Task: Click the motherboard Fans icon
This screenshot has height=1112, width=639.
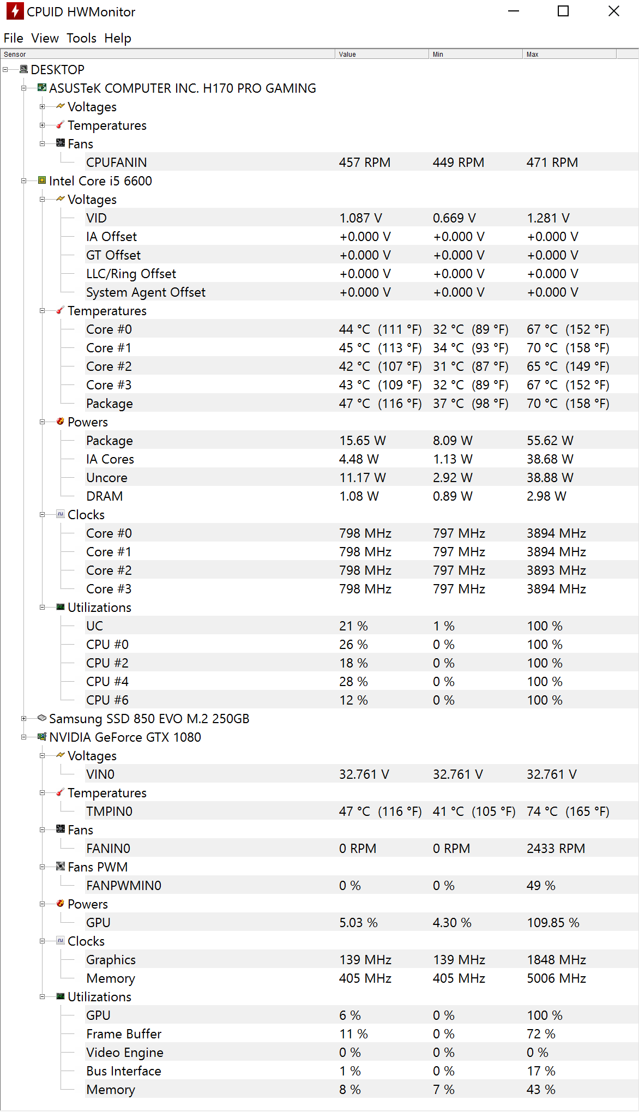Action: [x=61, y=143]
